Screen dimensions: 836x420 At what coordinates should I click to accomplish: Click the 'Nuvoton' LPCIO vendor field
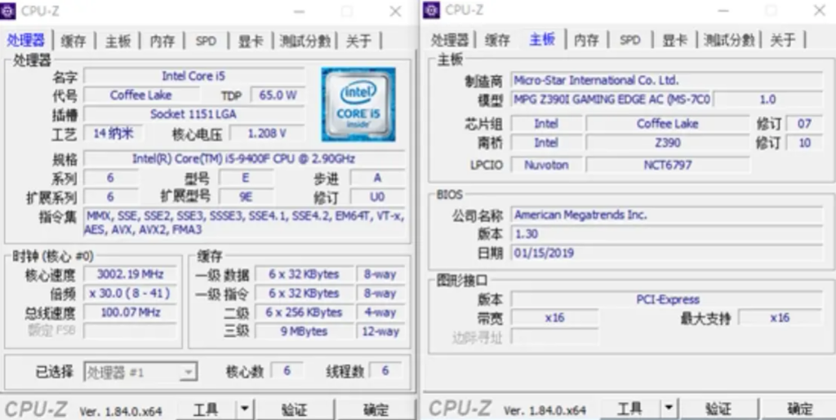(x=546, y=165)
